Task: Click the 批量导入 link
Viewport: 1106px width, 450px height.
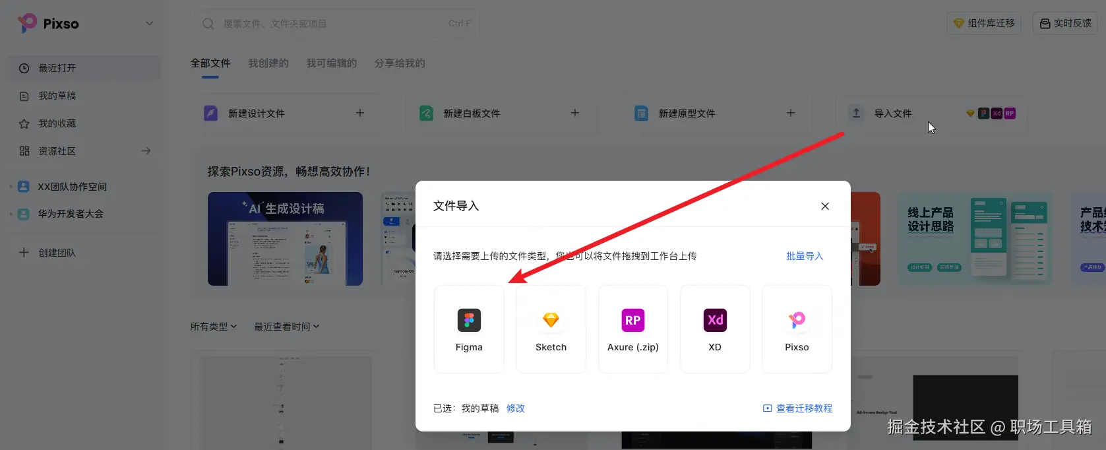Action: click(805, 256)
